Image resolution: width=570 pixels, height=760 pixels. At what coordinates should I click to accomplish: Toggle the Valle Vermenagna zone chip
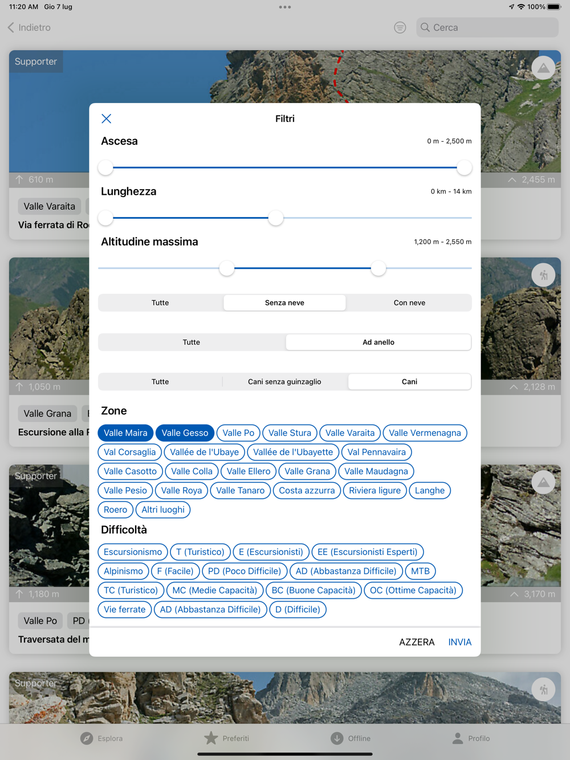pyautogui.click(x=425, y=433)
